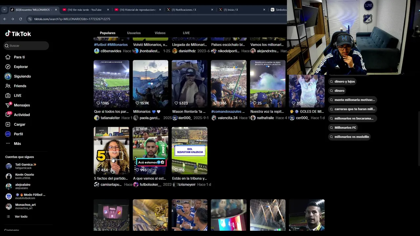Screen dimensions: 420x236
Task: Open Para ti home icon
Action: (8, 57)
